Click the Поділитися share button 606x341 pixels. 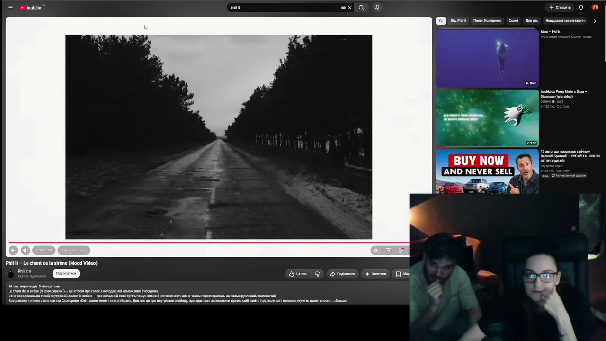(342, 274)
